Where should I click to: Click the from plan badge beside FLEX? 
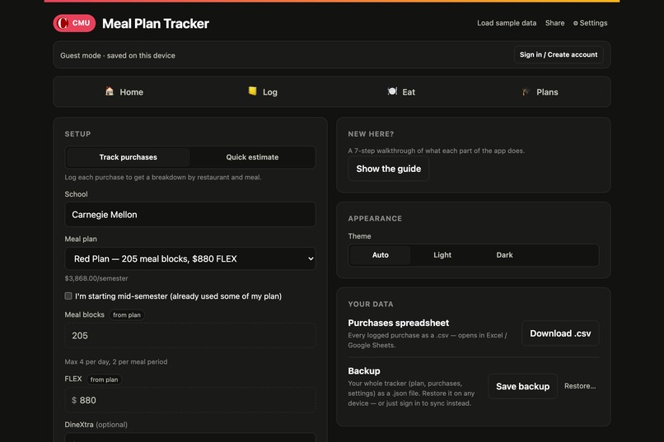(104, 379)
